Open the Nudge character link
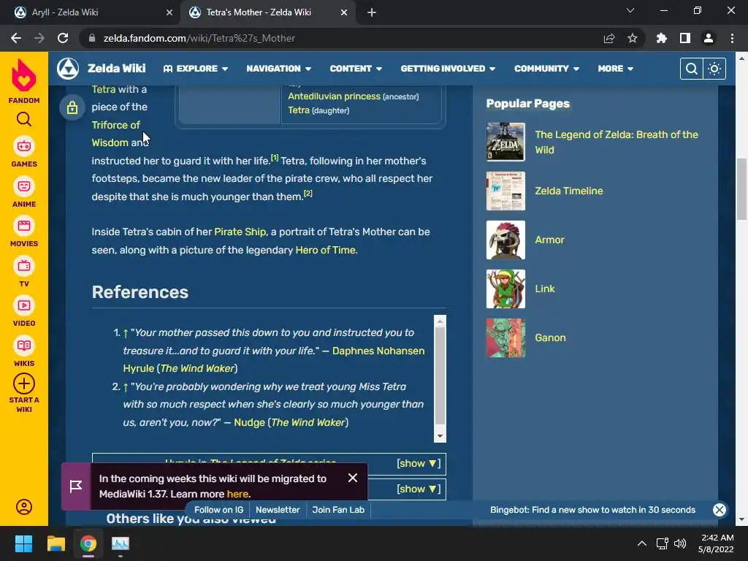Screen dimensions: 748x561 (250, 422)
